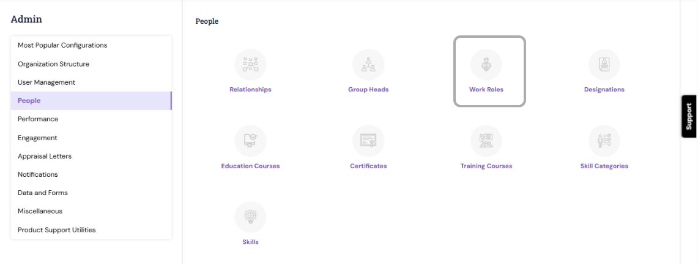Click the Admin heading text
The width and height of the screenshot is (698, 264).
26,19
